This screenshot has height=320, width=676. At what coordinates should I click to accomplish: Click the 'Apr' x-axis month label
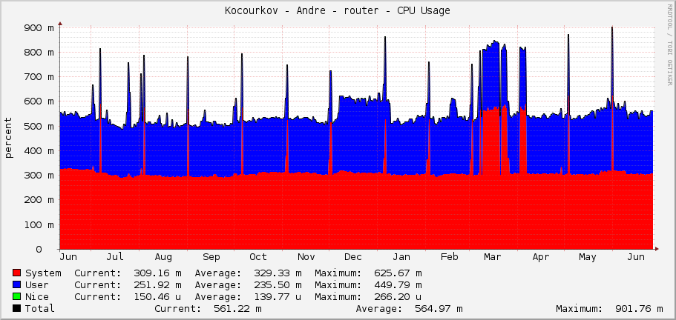tap(541, 257)
